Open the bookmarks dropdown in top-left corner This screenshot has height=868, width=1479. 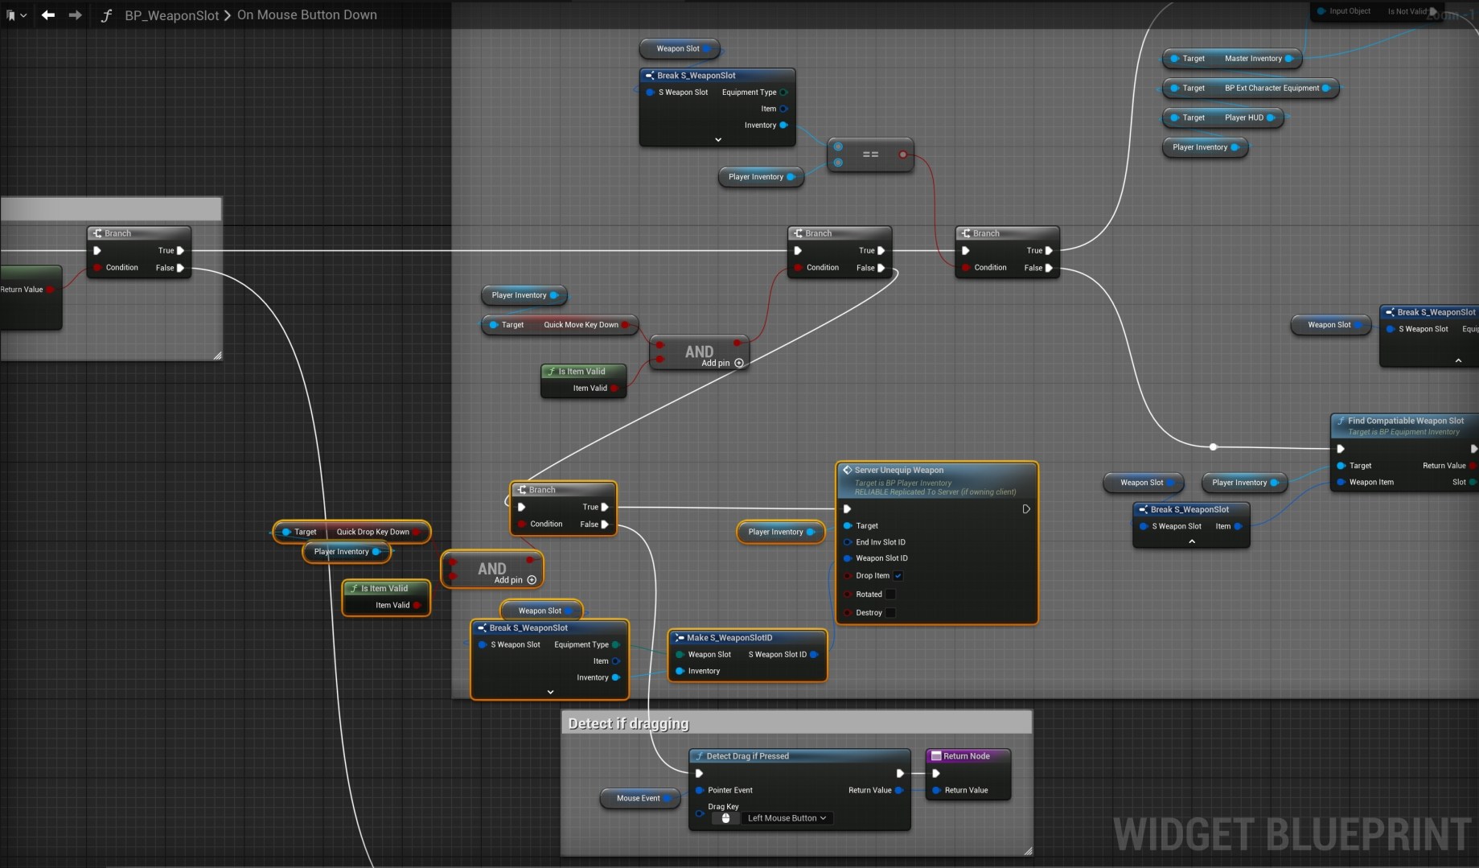click(15, 15)
